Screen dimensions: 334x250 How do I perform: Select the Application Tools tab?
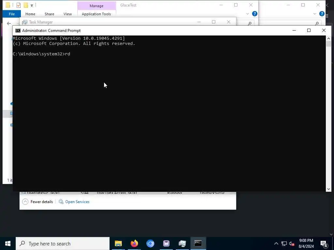click(96, 14)
